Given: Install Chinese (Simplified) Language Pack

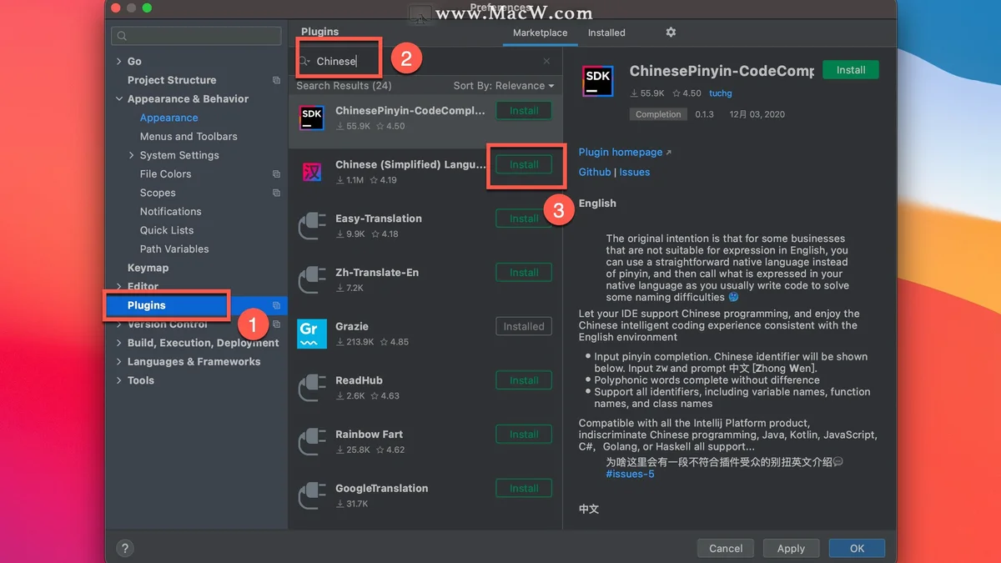Looking at the screenshot, I should click(x=524, y=164).
